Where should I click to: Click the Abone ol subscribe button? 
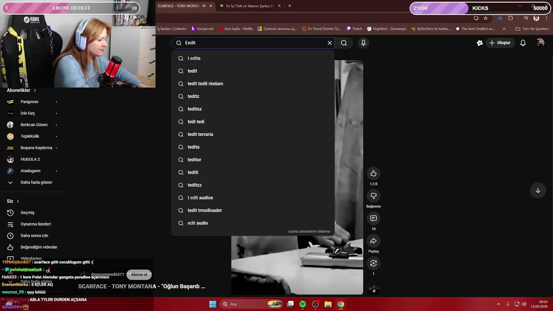[139, 275]
